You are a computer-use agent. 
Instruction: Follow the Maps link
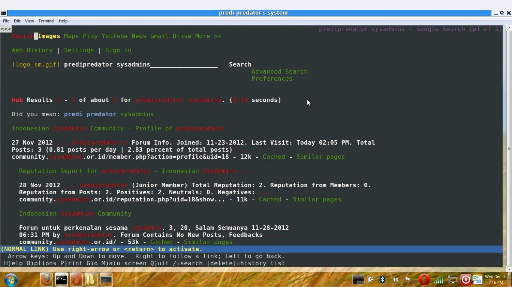(x=71, y=36)
